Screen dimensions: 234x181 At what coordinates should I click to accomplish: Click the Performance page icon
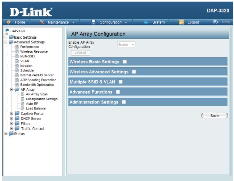pos(17,47)
